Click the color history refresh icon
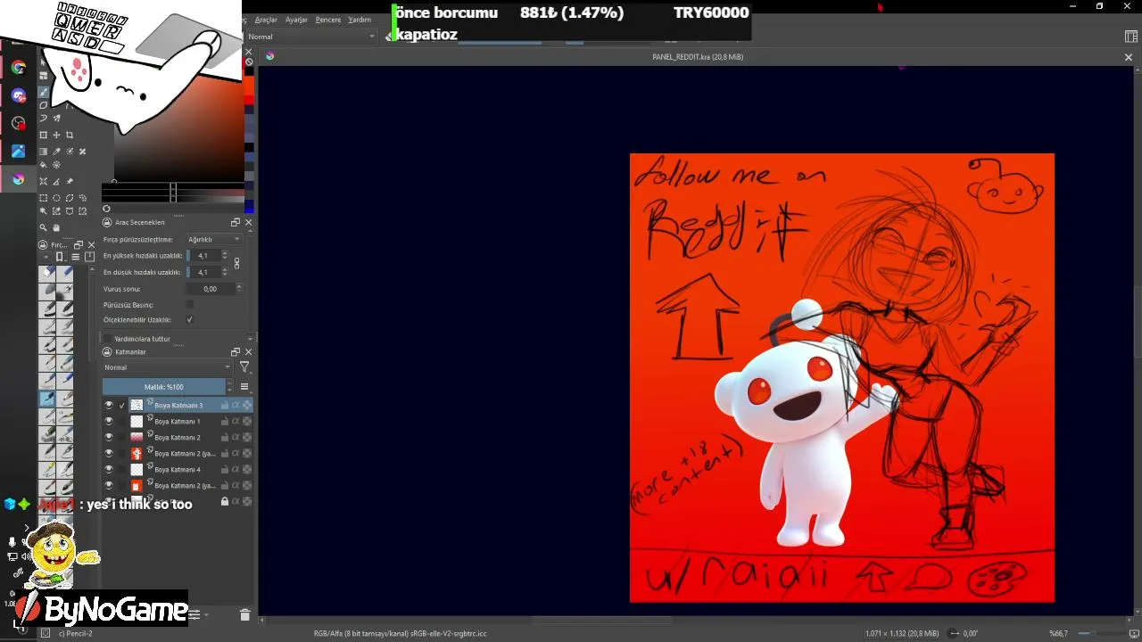1142x642 pixels. pyautogui.click(x=106, y=209)
